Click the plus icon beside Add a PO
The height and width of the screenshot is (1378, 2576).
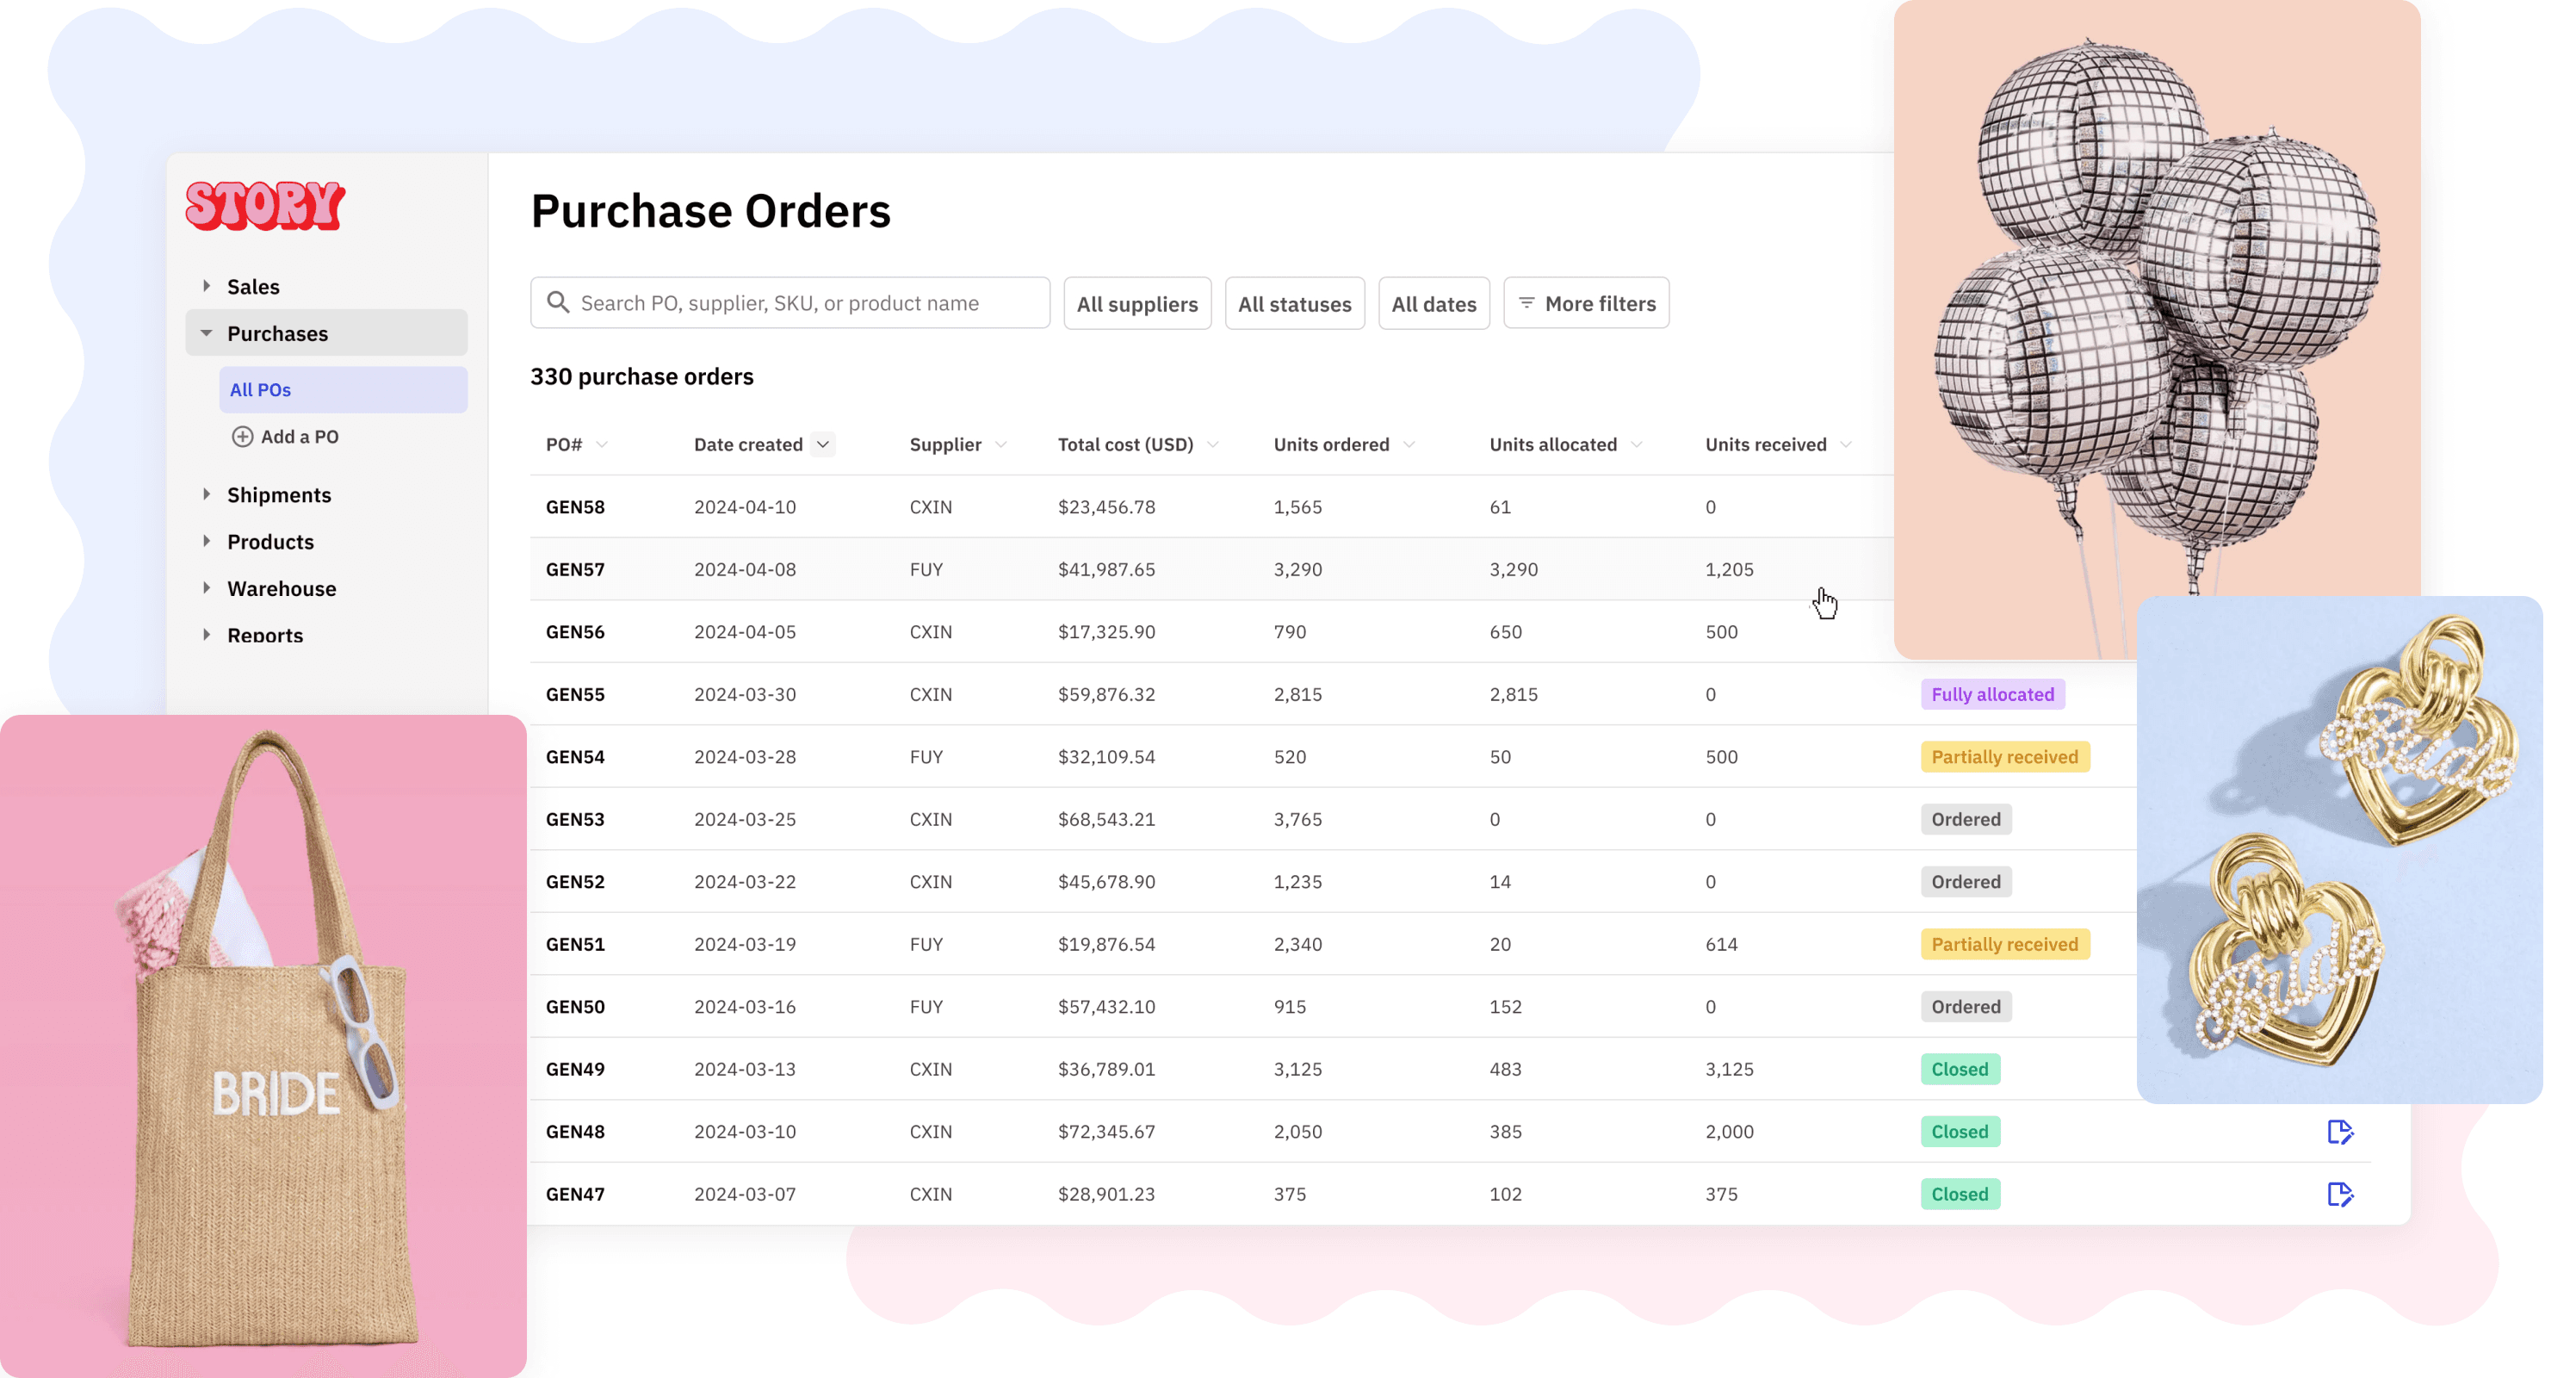pos(242,437)
